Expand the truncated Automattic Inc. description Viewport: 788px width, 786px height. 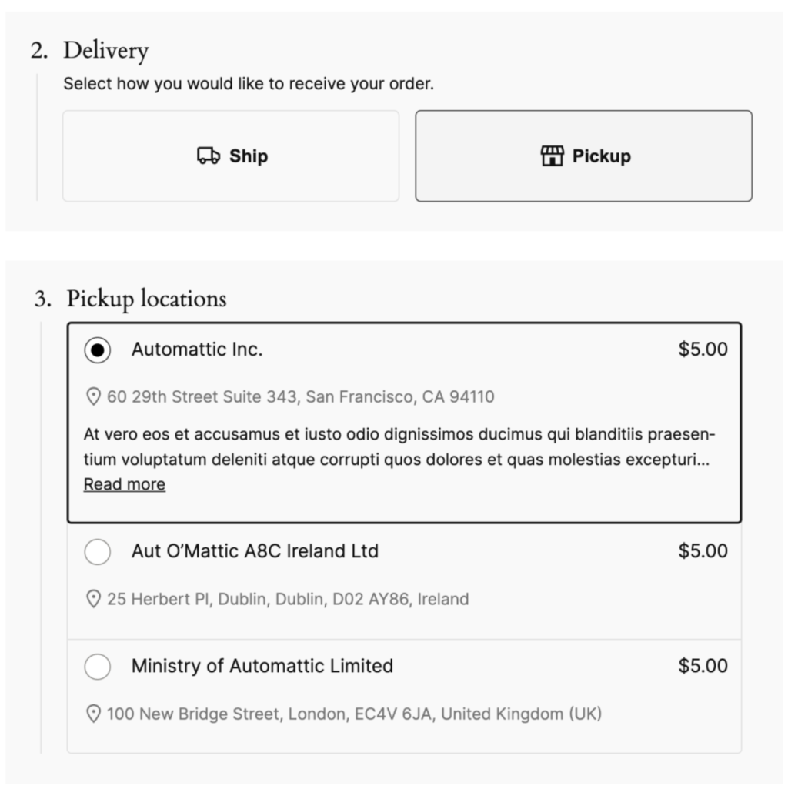[x=125, y=483]
